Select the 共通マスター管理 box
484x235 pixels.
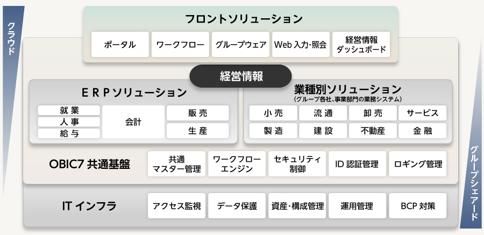176,163
